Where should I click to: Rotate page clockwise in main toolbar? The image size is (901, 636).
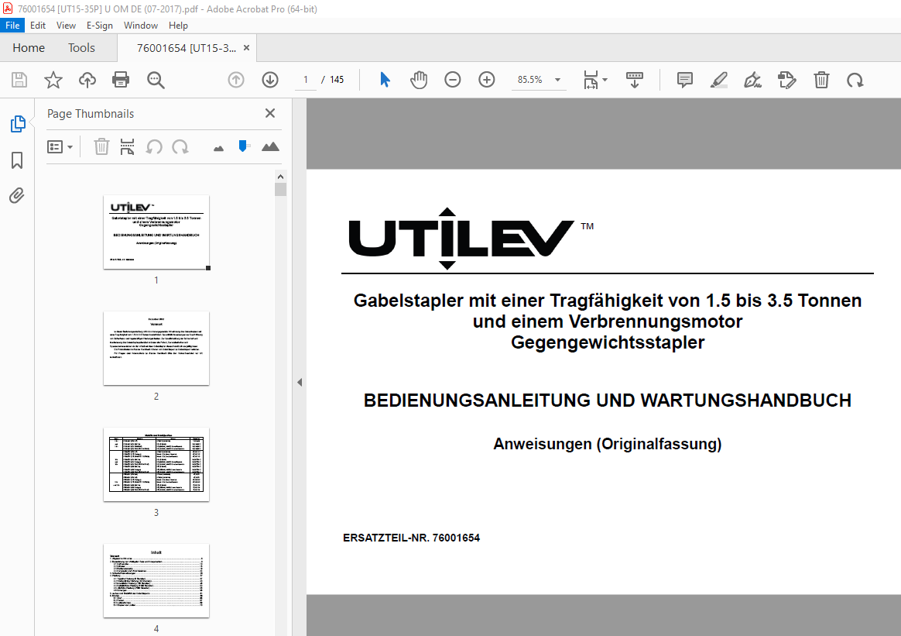click(855, 80)
